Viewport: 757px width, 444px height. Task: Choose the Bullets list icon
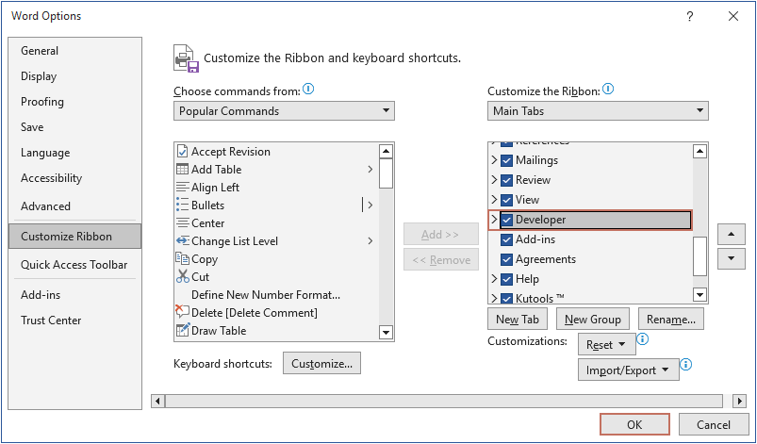pyautogui.click(x=183, y=206)
